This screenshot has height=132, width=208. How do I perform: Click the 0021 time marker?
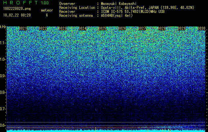tap(23, 28)
